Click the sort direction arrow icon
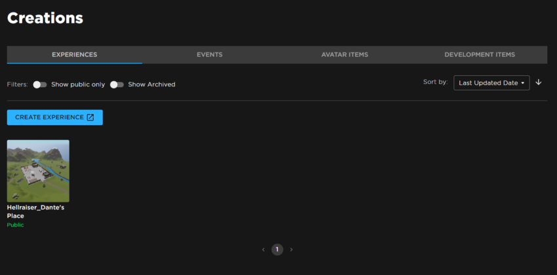 click(x=539, y=82)
